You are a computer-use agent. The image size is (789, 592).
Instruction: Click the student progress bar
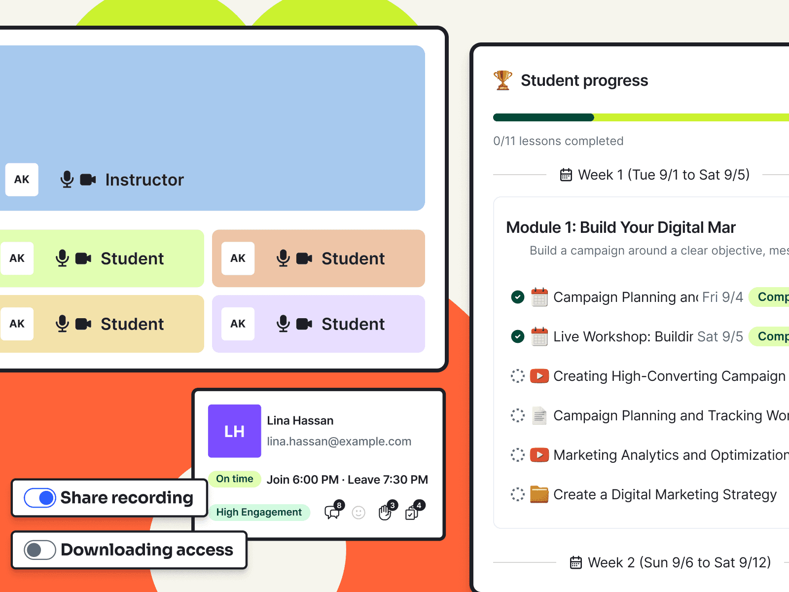[x=641, y=117]
